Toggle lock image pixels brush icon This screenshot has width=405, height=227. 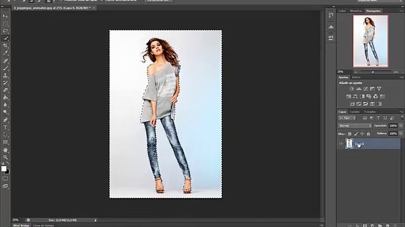[x=356, y=134]
